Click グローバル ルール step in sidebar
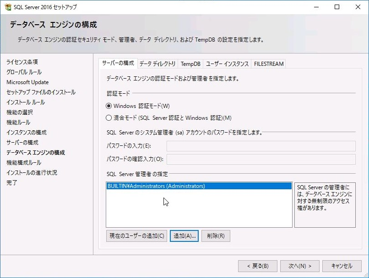The height and width of the screenshot is (278, 369). (x=24, y=72)
